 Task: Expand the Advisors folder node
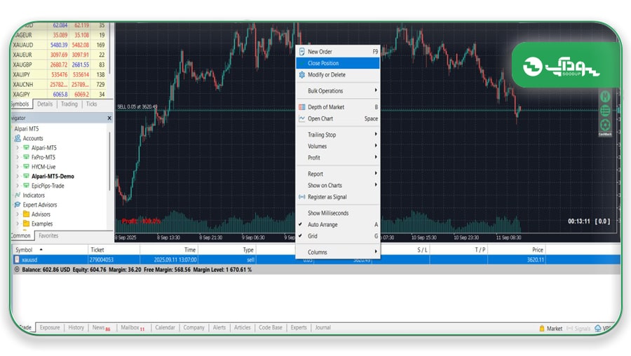click(18, 214)
